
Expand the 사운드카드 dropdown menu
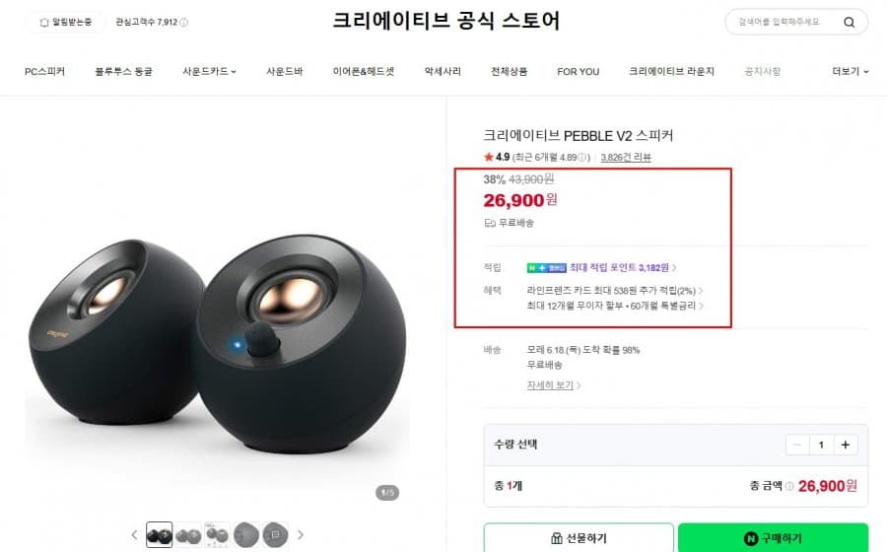tap(209, 71)
